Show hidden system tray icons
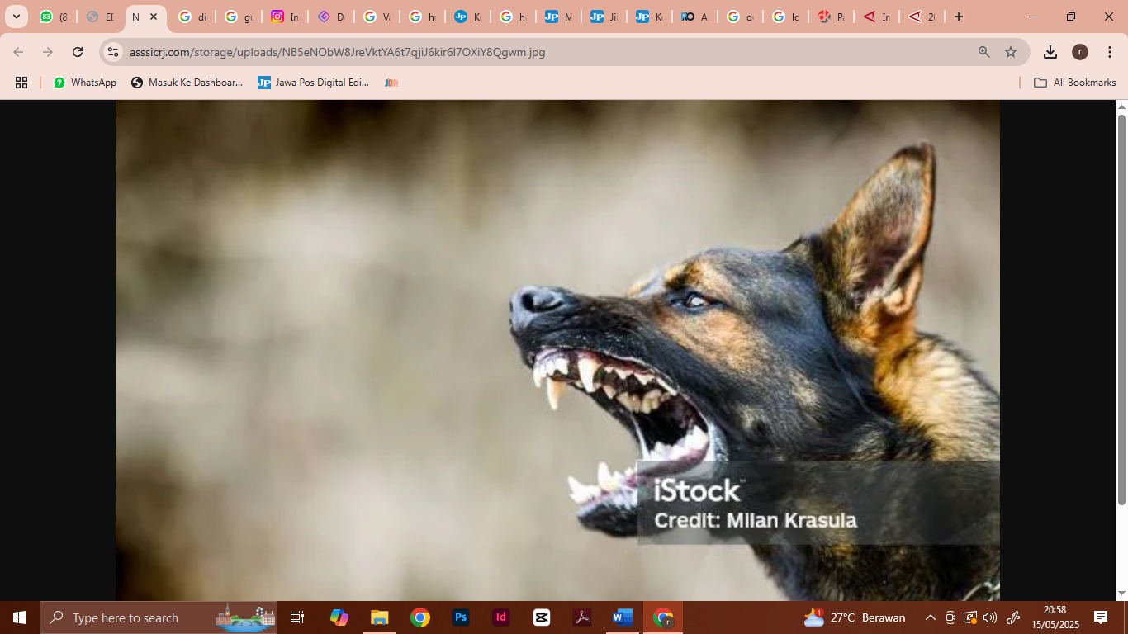 (x=930, y=617)
